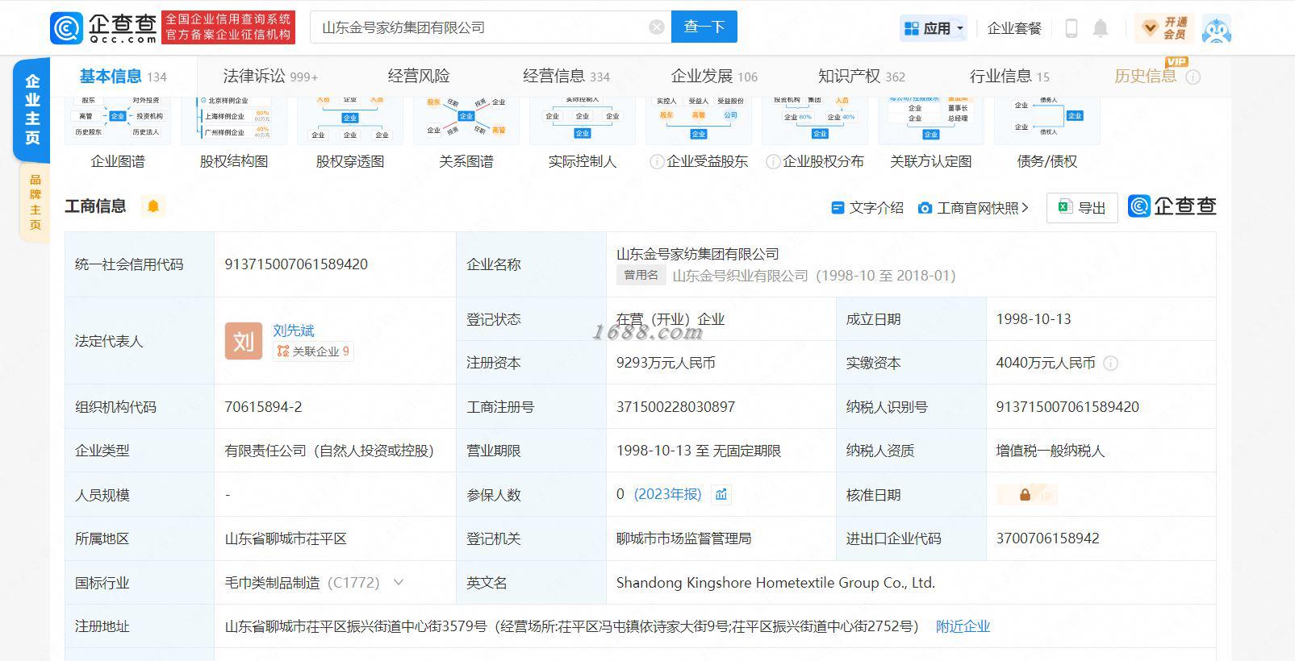This screenshot has width=1295, height=661.
Task: Switch to 知识产权 tab
Action: (862, 77)
